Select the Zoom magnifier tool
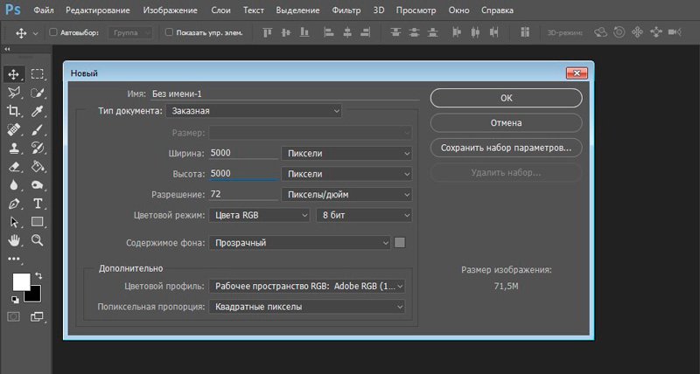The width and height of the screenshot is (700, 374). 38,239
